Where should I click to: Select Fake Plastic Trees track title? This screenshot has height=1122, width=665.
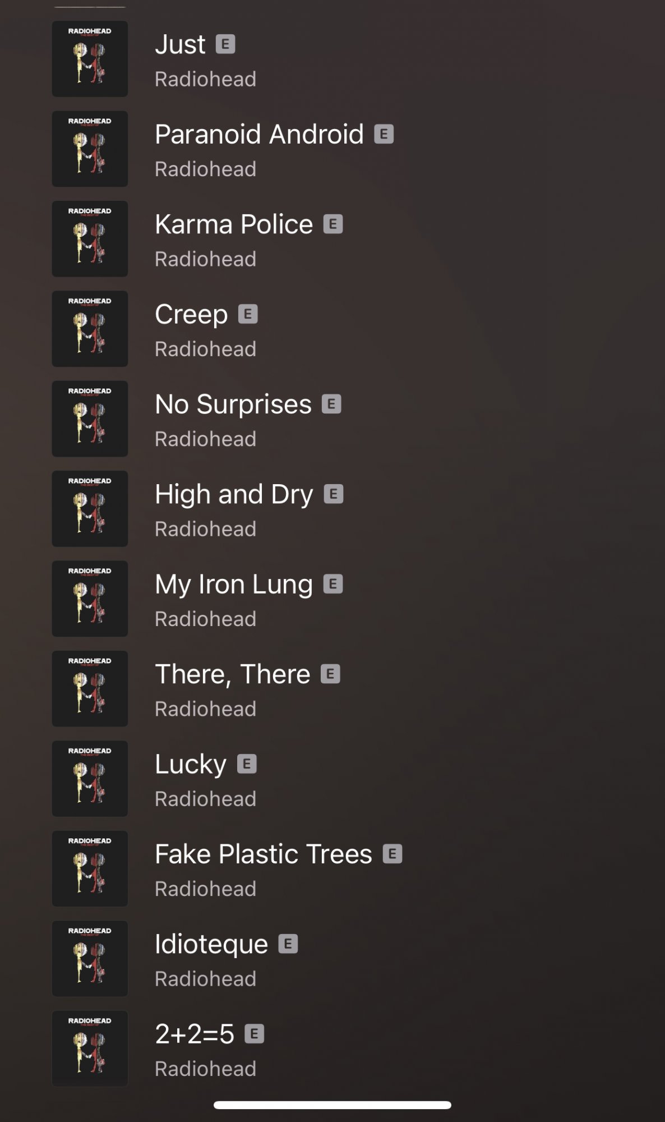coord(263,854)
